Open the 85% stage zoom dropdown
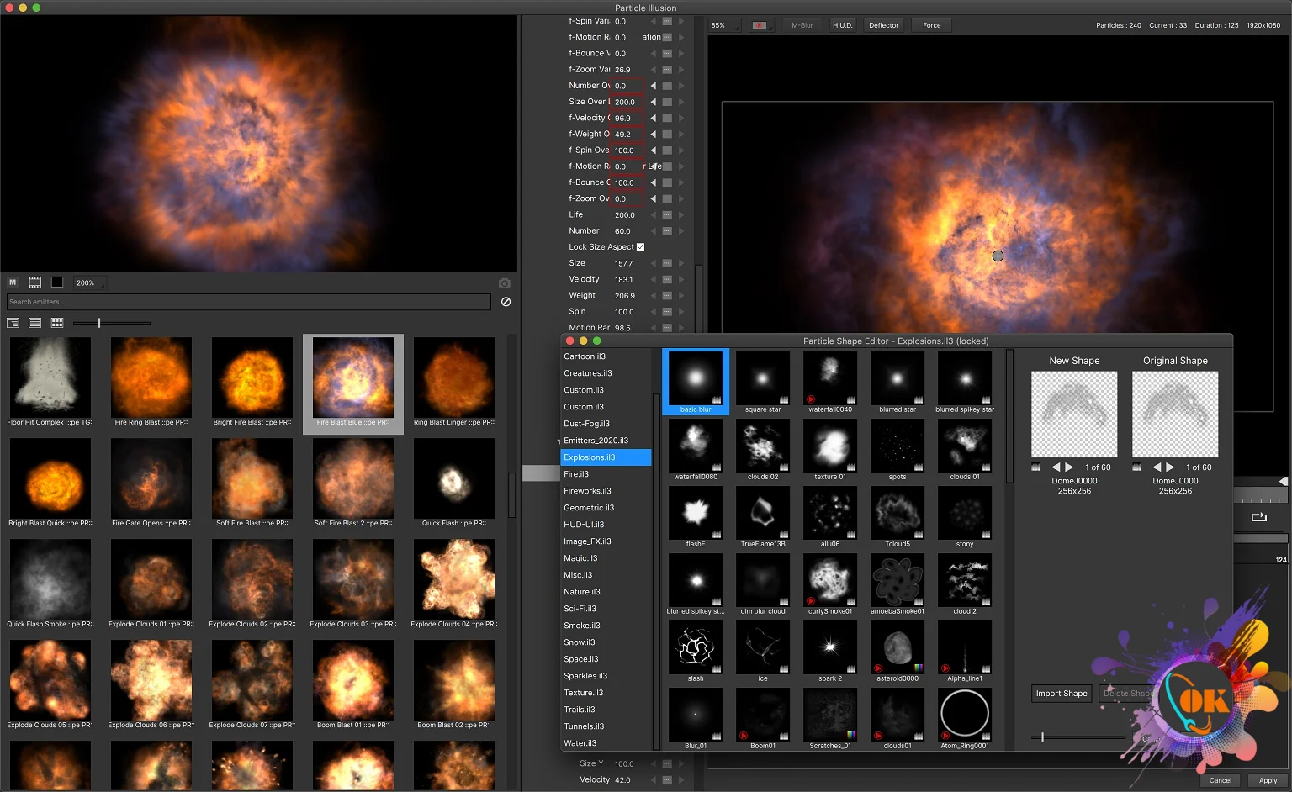The width and height of the screenshot is (1292, 792). [725, 25]
